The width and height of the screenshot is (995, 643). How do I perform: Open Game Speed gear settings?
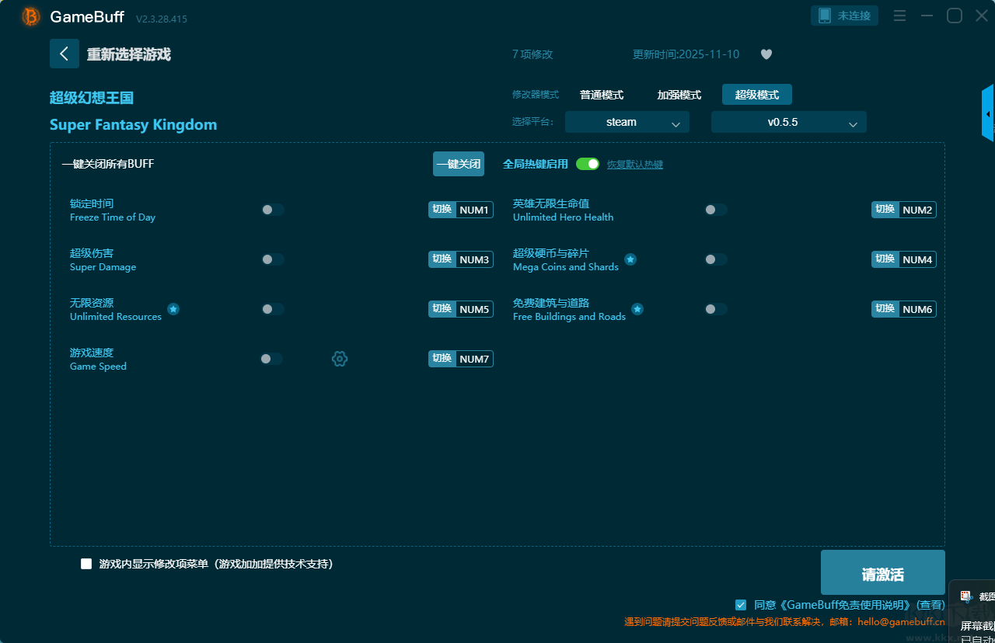tap(340, 359)
